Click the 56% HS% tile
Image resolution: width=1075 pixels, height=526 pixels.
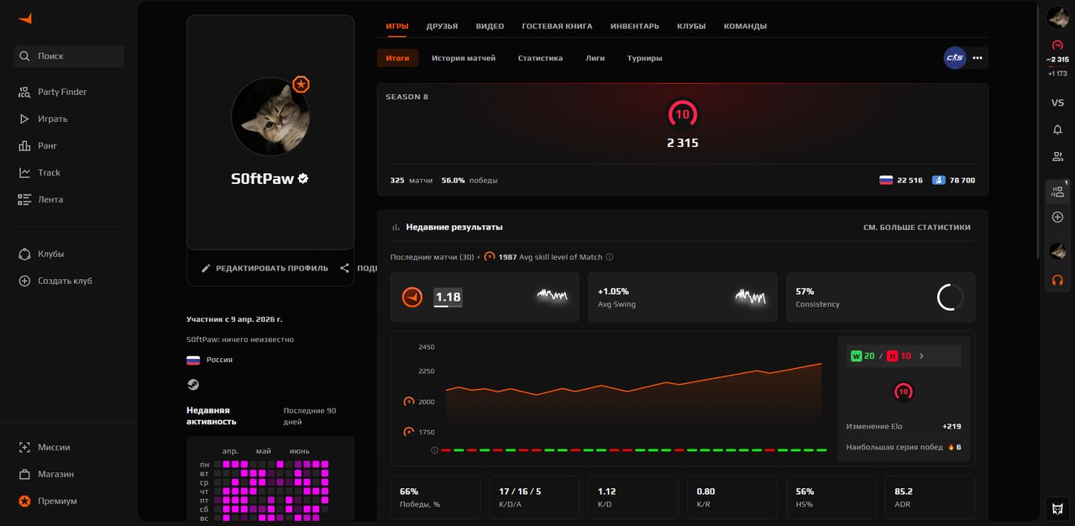pyautogui.click(x=831, y=497)
